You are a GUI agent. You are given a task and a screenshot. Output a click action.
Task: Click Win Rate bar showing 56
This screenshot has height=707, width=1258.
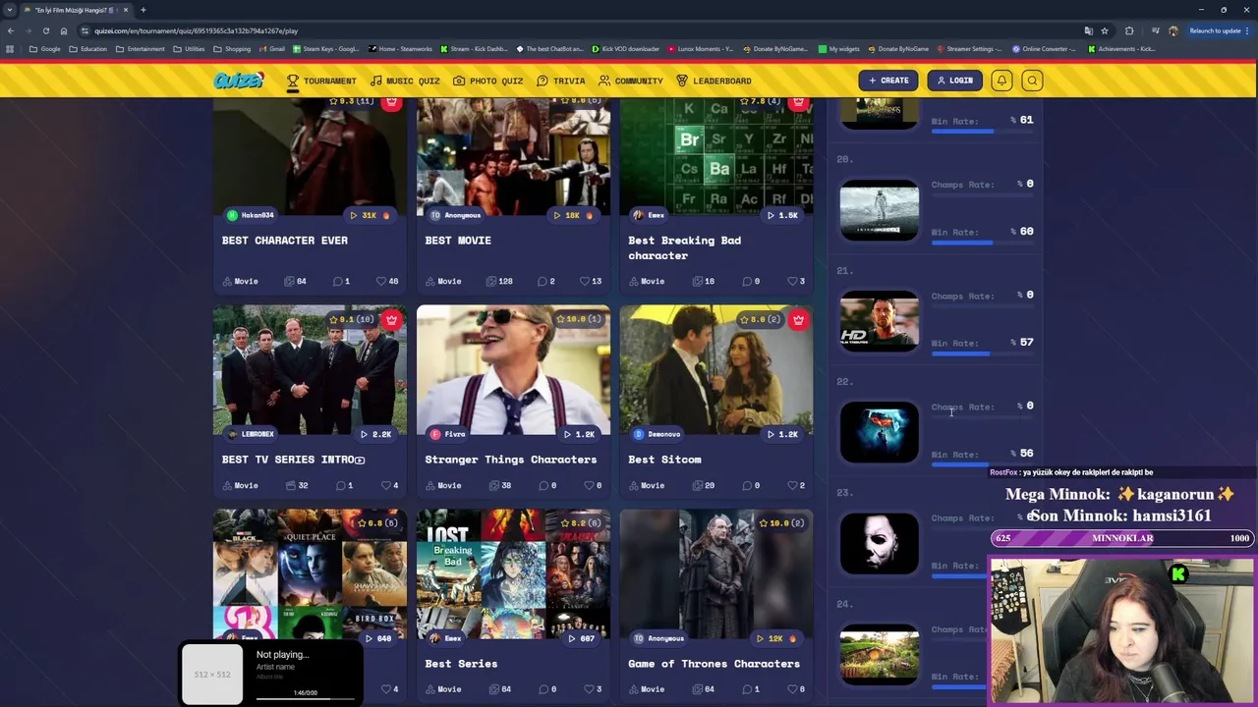982,464
